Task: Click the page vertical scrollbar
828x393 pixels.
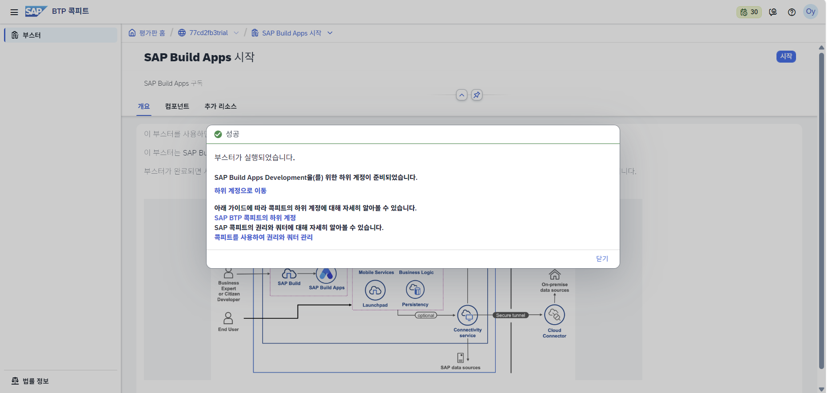Action: coord(821,211)
